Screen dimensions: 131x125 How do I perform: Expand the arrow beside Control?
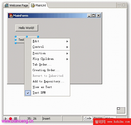67,47
